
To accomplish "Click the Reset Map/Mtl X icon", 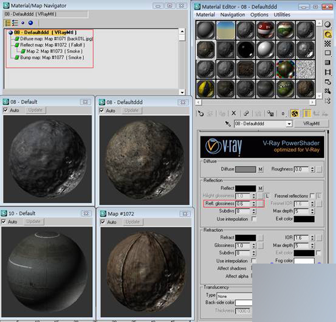I will coord(234,113).
